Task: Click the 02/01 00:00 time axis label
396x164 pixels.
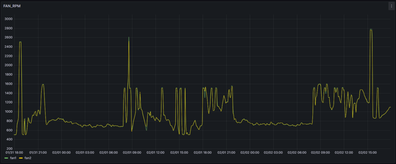Action: [x=62, y=153]
